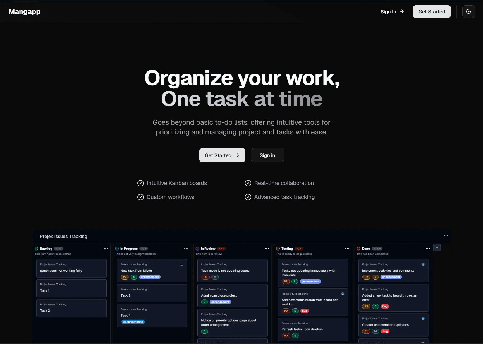
Task: Click the avatar on 'Implement activities and comments'
Action: [x=423, y=264]
